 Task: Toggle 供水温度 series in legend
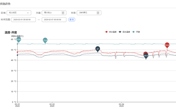click(x=110, y=32)
